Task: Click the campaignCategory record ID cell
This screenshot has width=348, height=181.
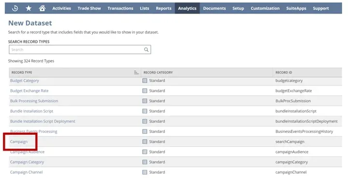Action: [291, 162]
